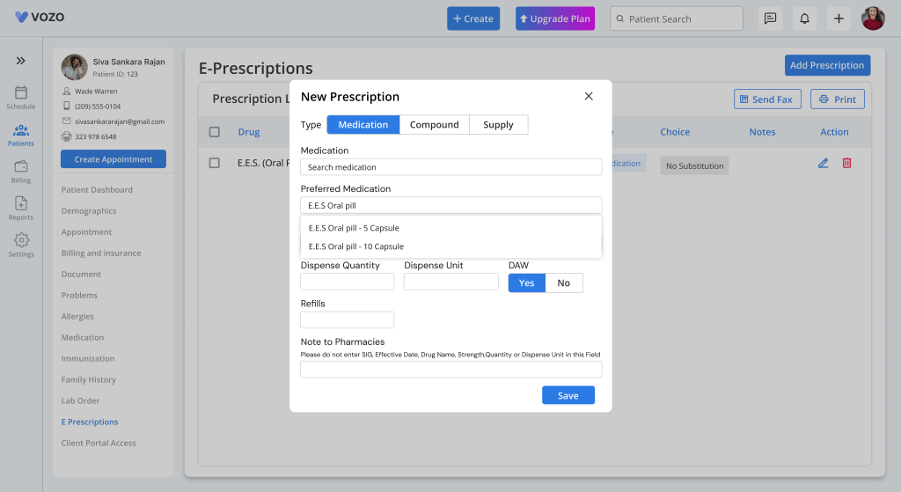Check the E.E.S. prescription row checkbox

[215, 163]
